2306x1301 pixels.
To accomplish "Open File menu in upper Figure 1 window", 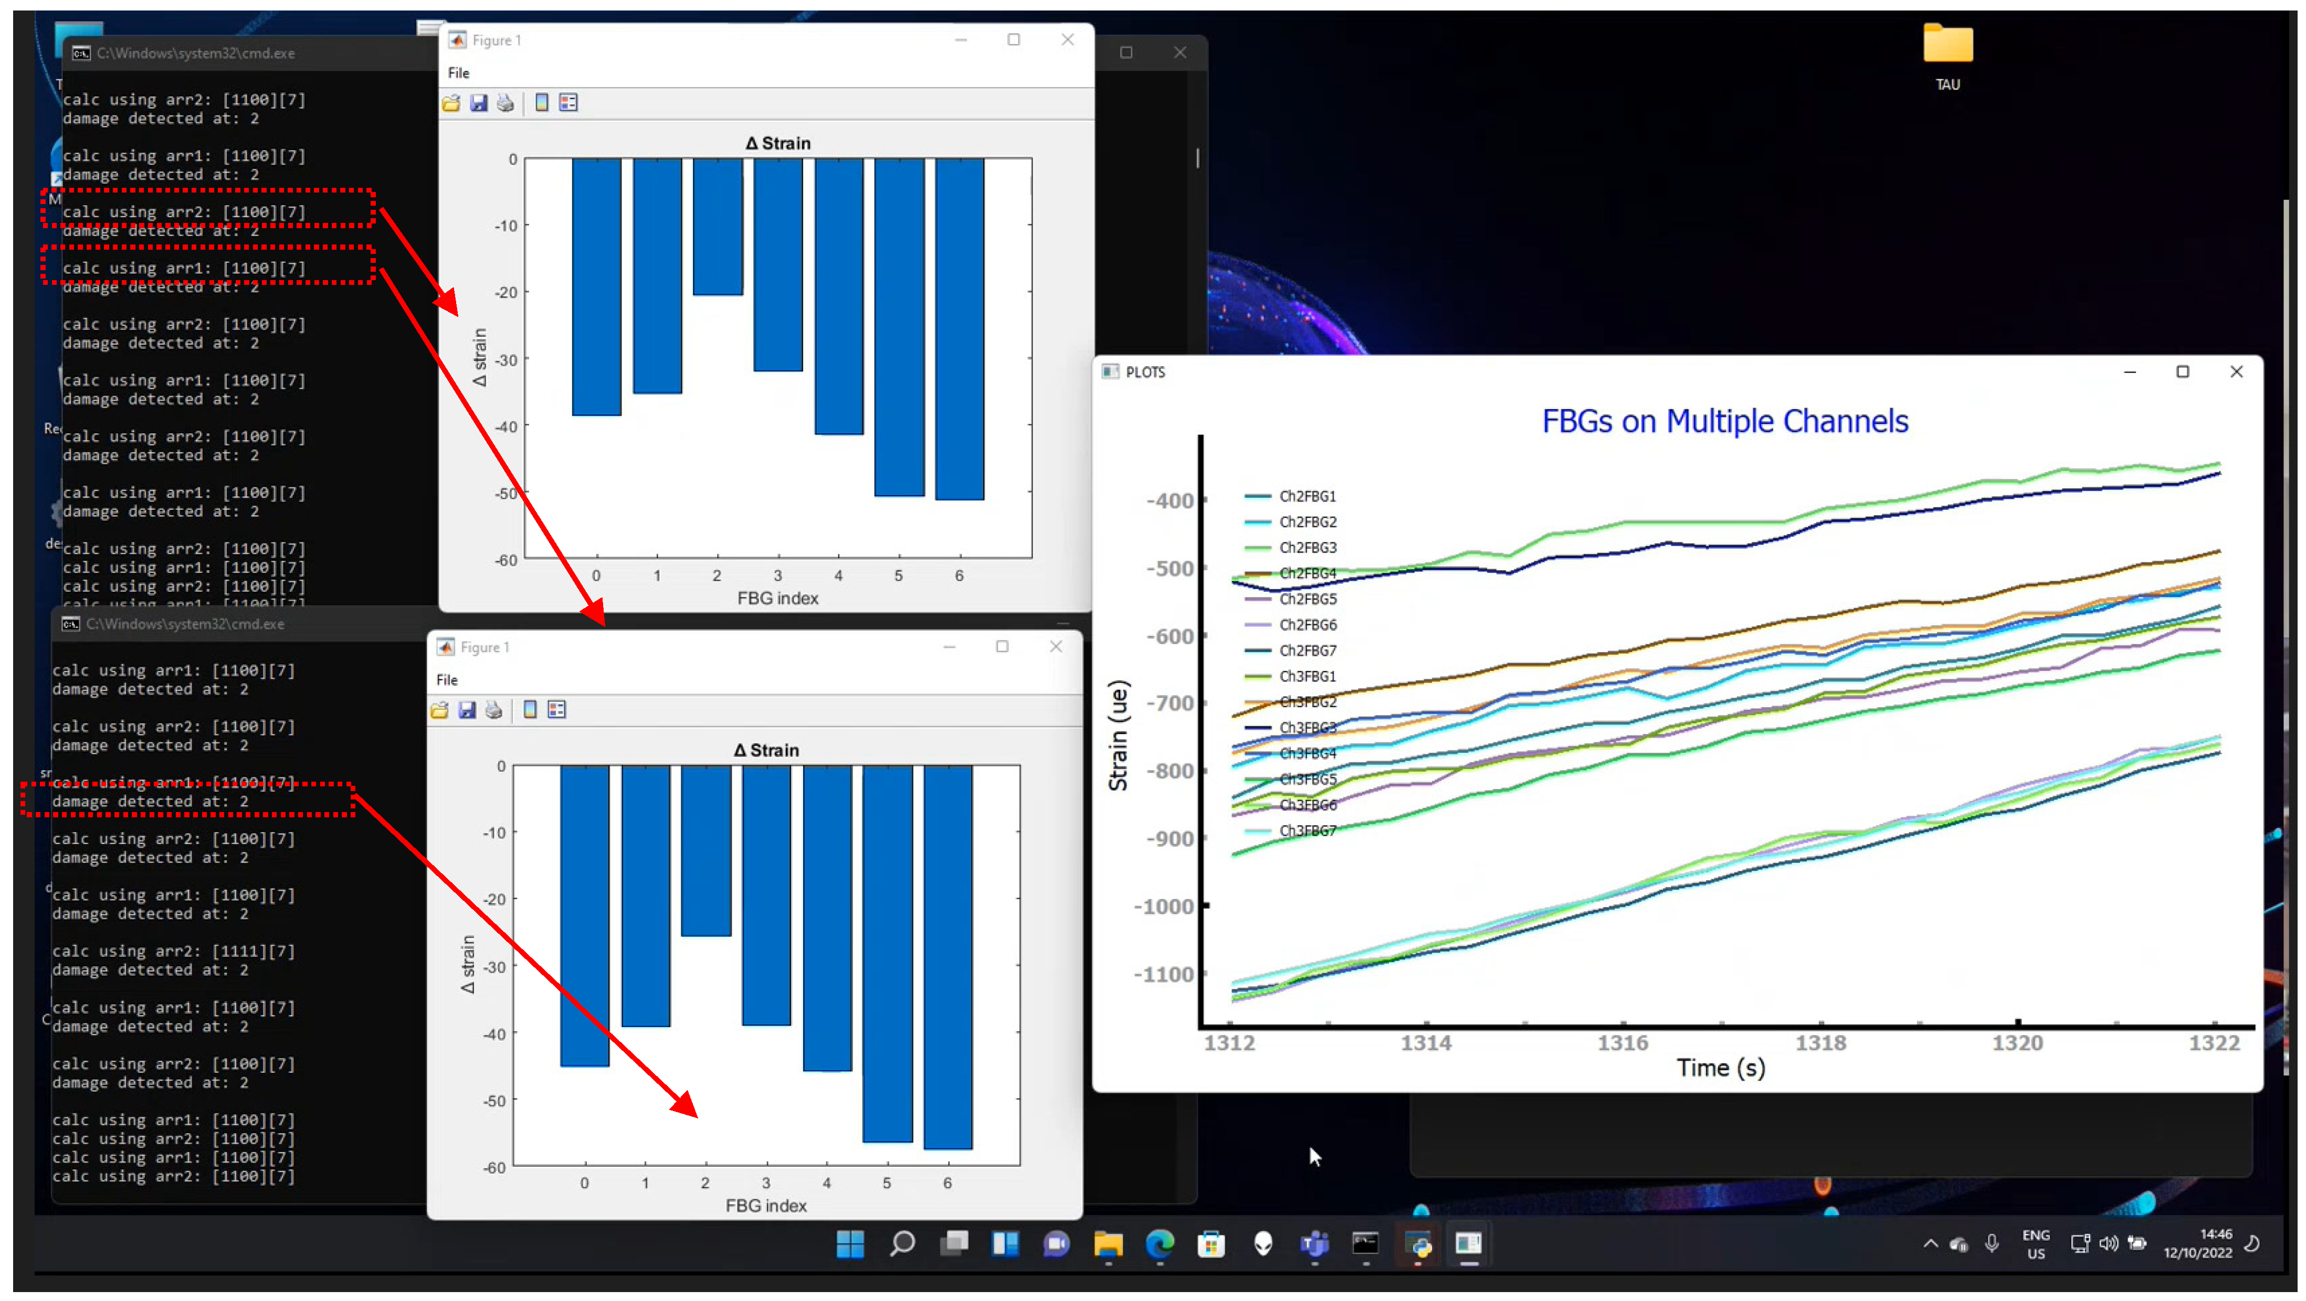I will tap(458, 73).
